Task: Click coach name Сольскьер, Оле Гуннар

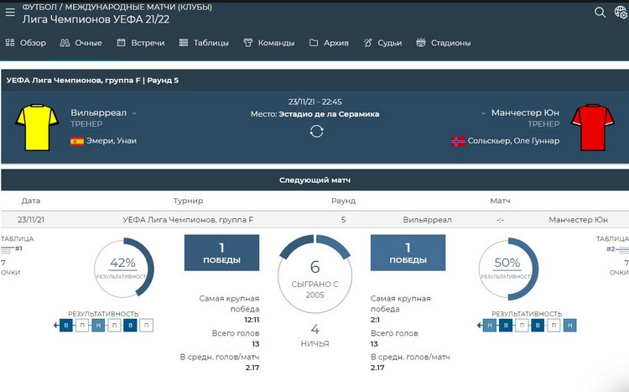Action: [x=513, y=141]
